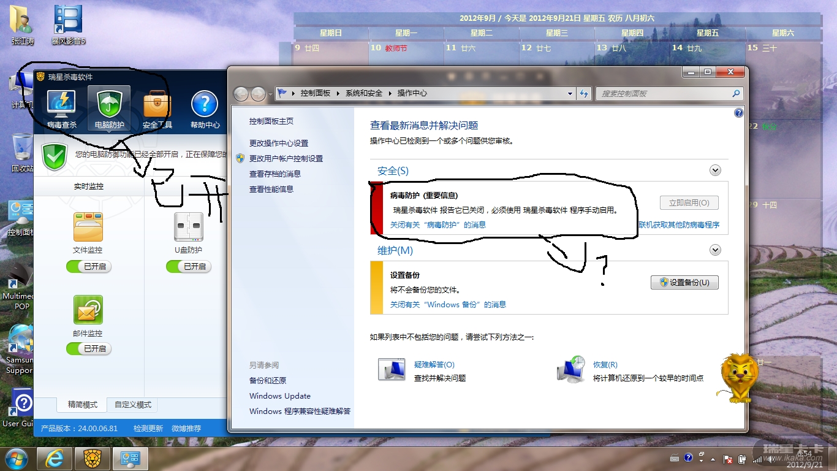The width and height of the screenshot is (837, 471).
Task: Toggle U盘防护 已开启 switch off
Action: (189, 266)
